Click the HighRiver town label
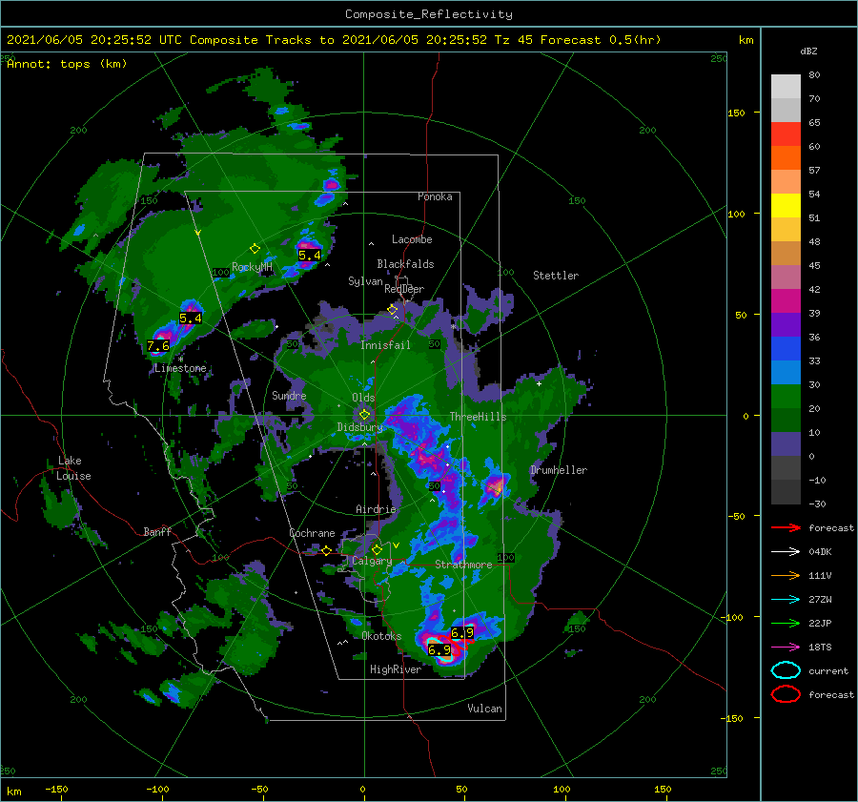 click(x=396, y=669)
